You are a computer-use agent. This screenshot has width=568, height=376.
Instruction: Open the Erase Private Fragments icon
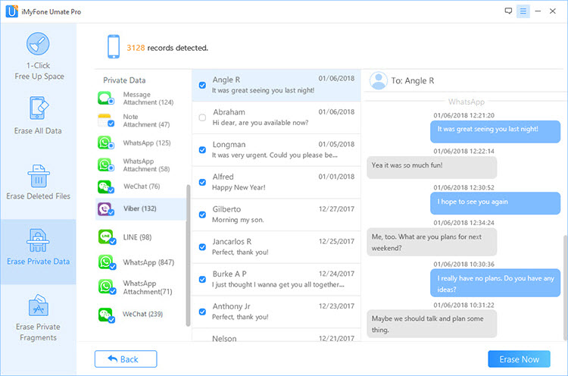[x=38, y=305]
